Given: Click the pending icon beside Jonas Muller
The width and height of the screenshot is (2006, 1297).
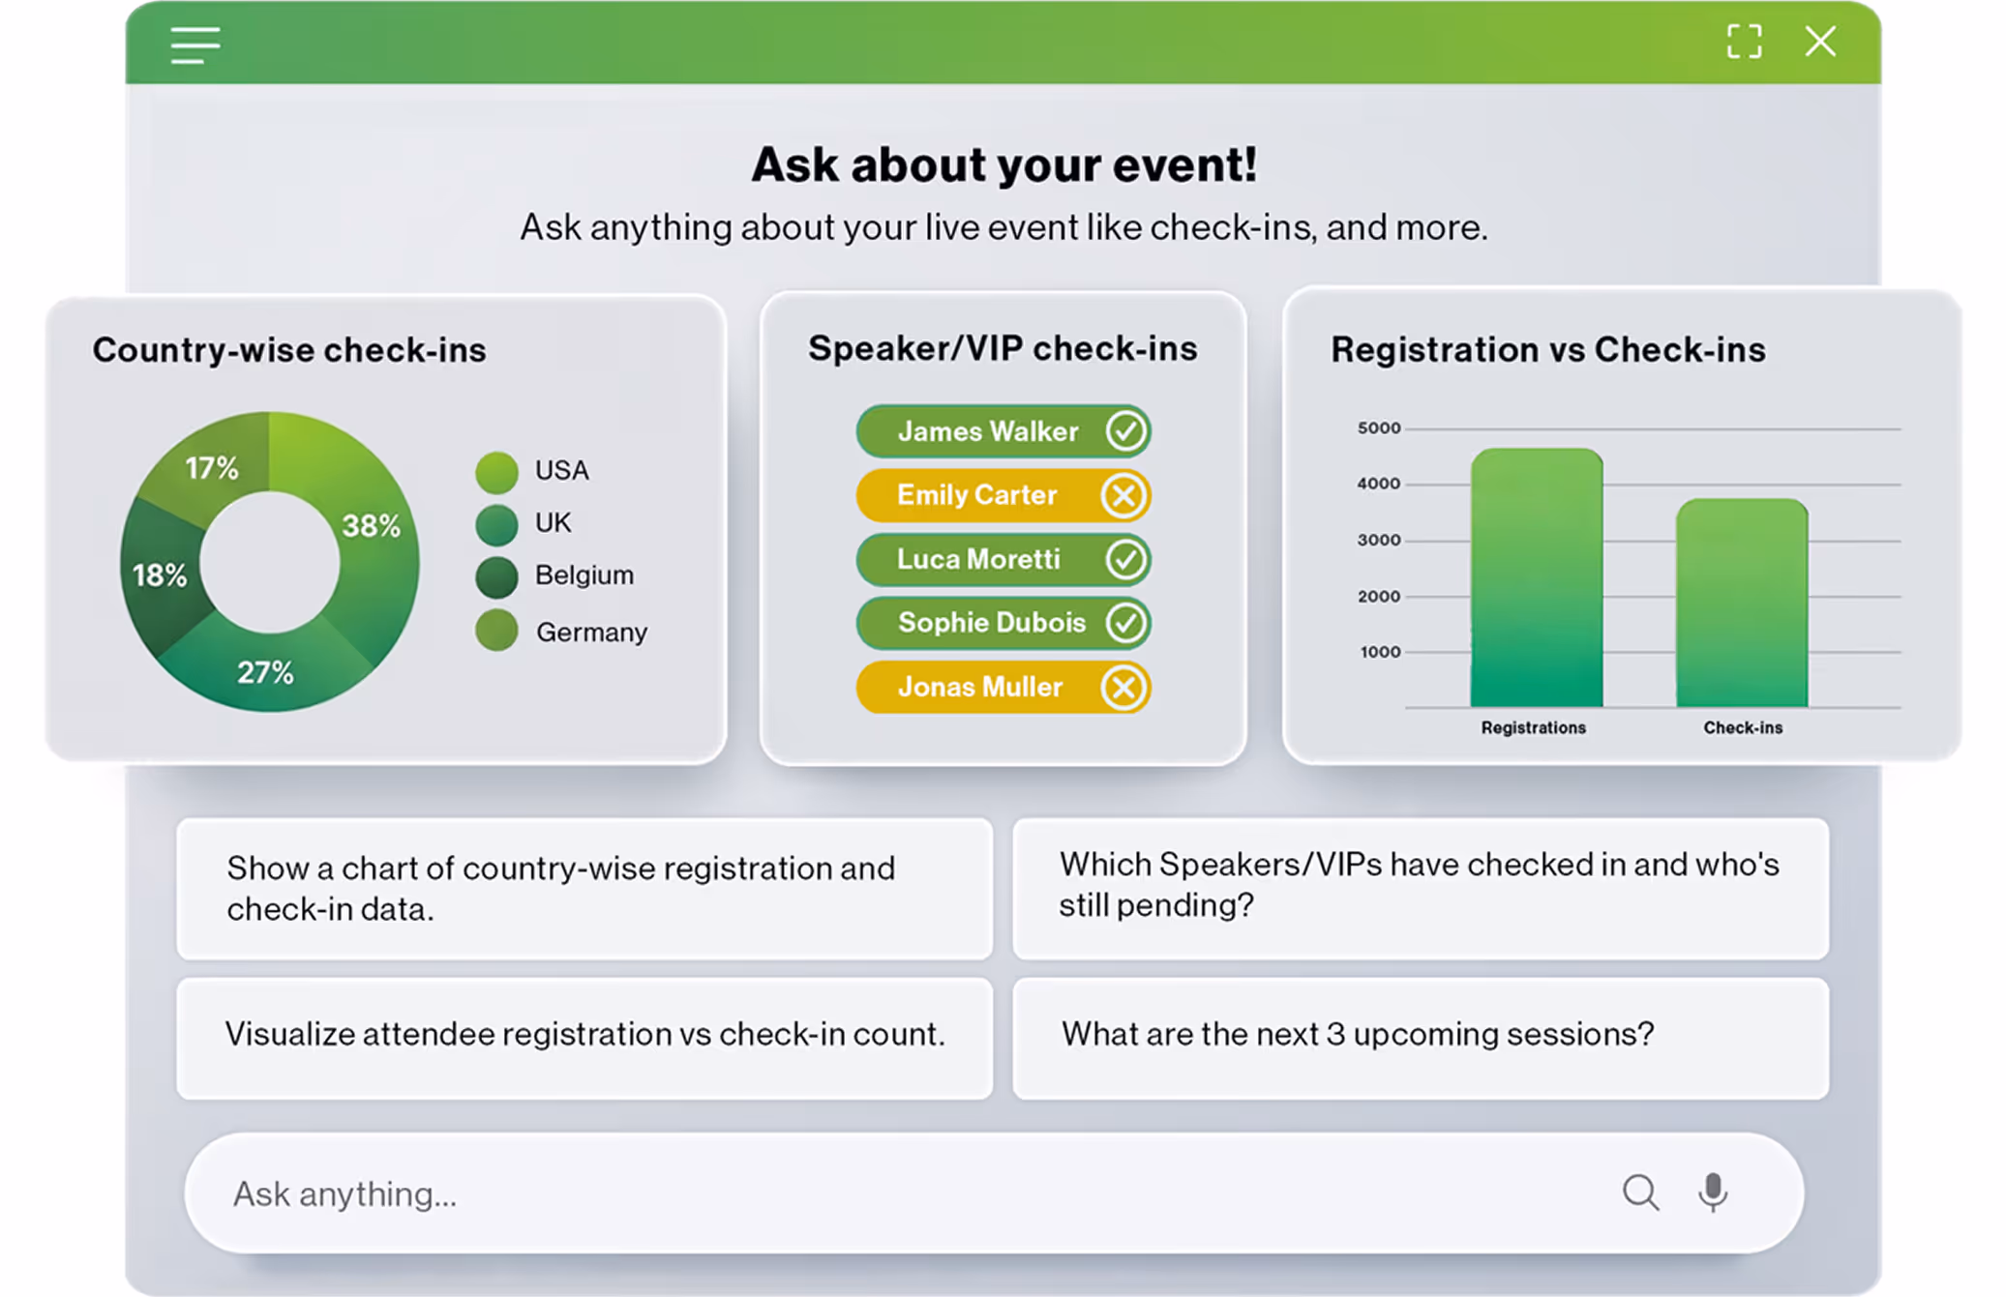Looking at the screenshot, I should (x=1123, y=687).
